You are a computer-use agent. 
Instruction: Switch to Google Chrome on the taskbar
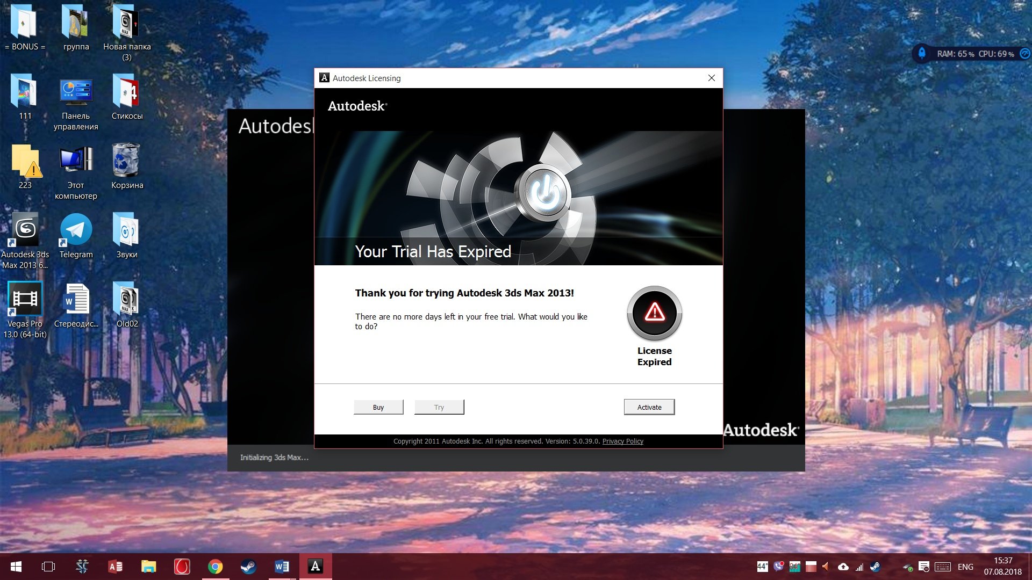[215, 567]
